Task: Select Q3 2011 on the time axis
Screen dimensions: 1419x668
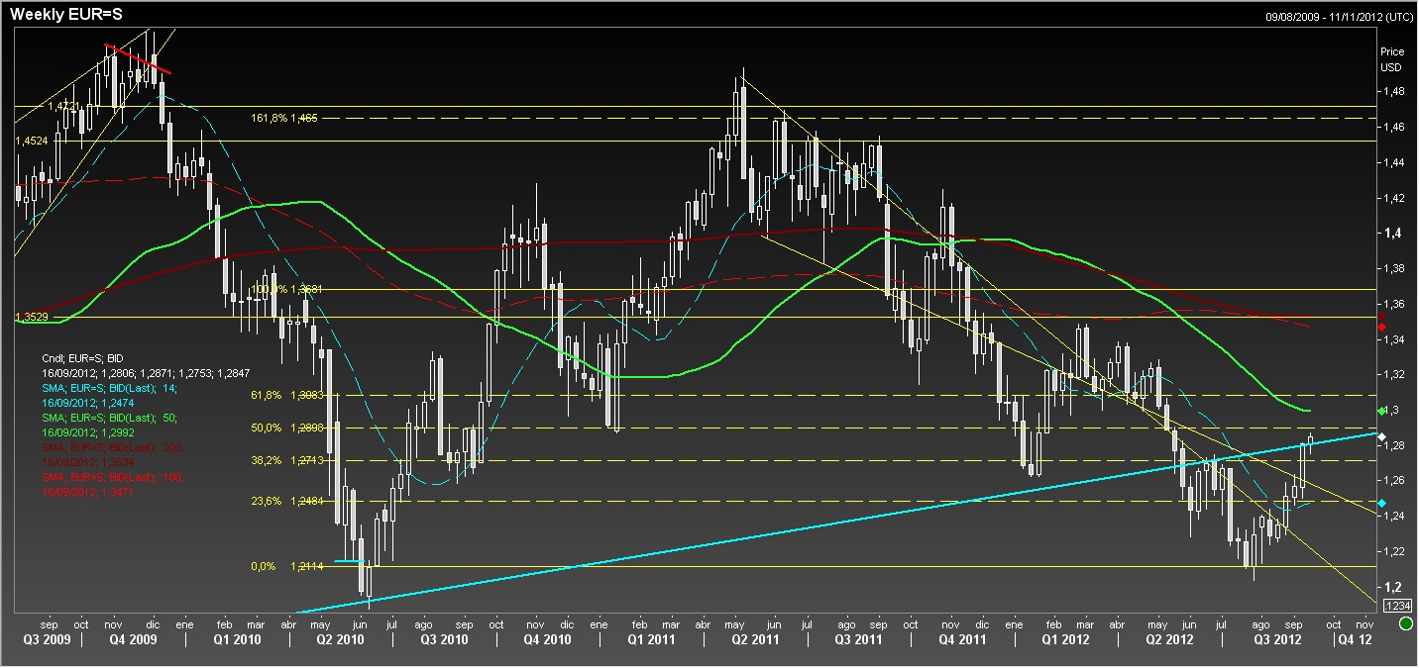Action: (860, 640)
